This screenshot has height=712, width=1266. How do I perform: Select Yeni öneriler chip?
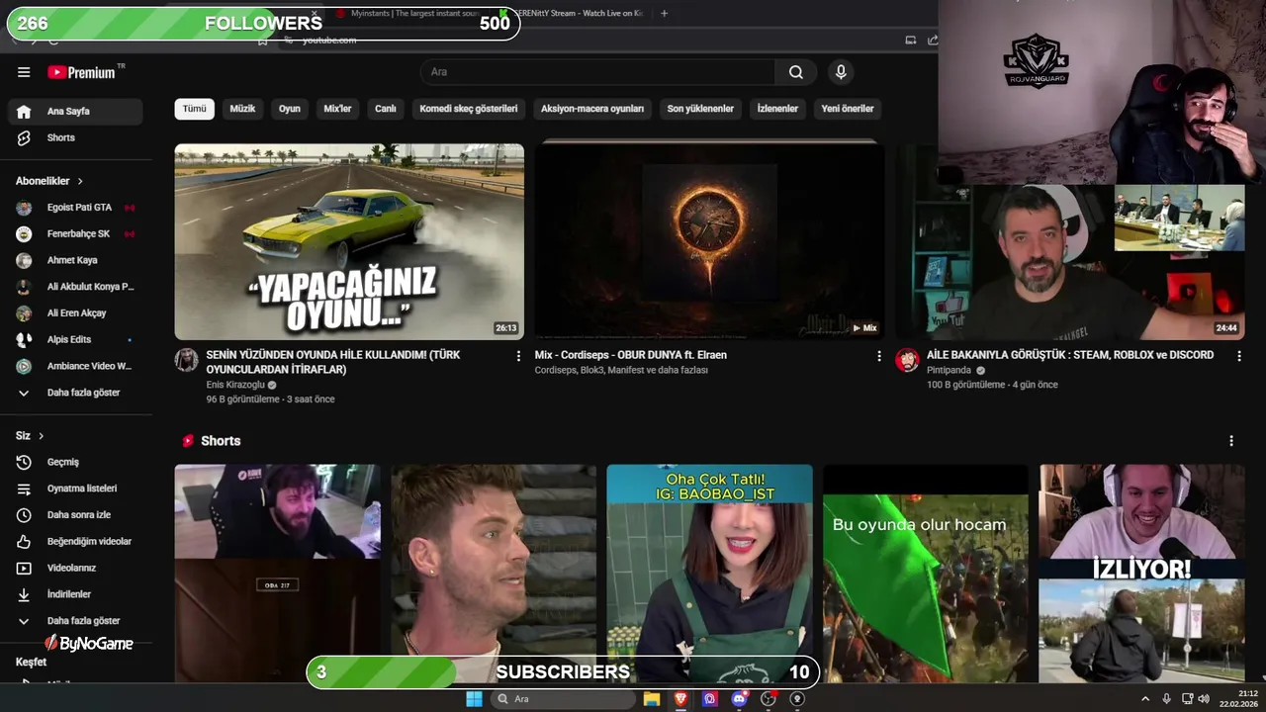click(848, 109)
